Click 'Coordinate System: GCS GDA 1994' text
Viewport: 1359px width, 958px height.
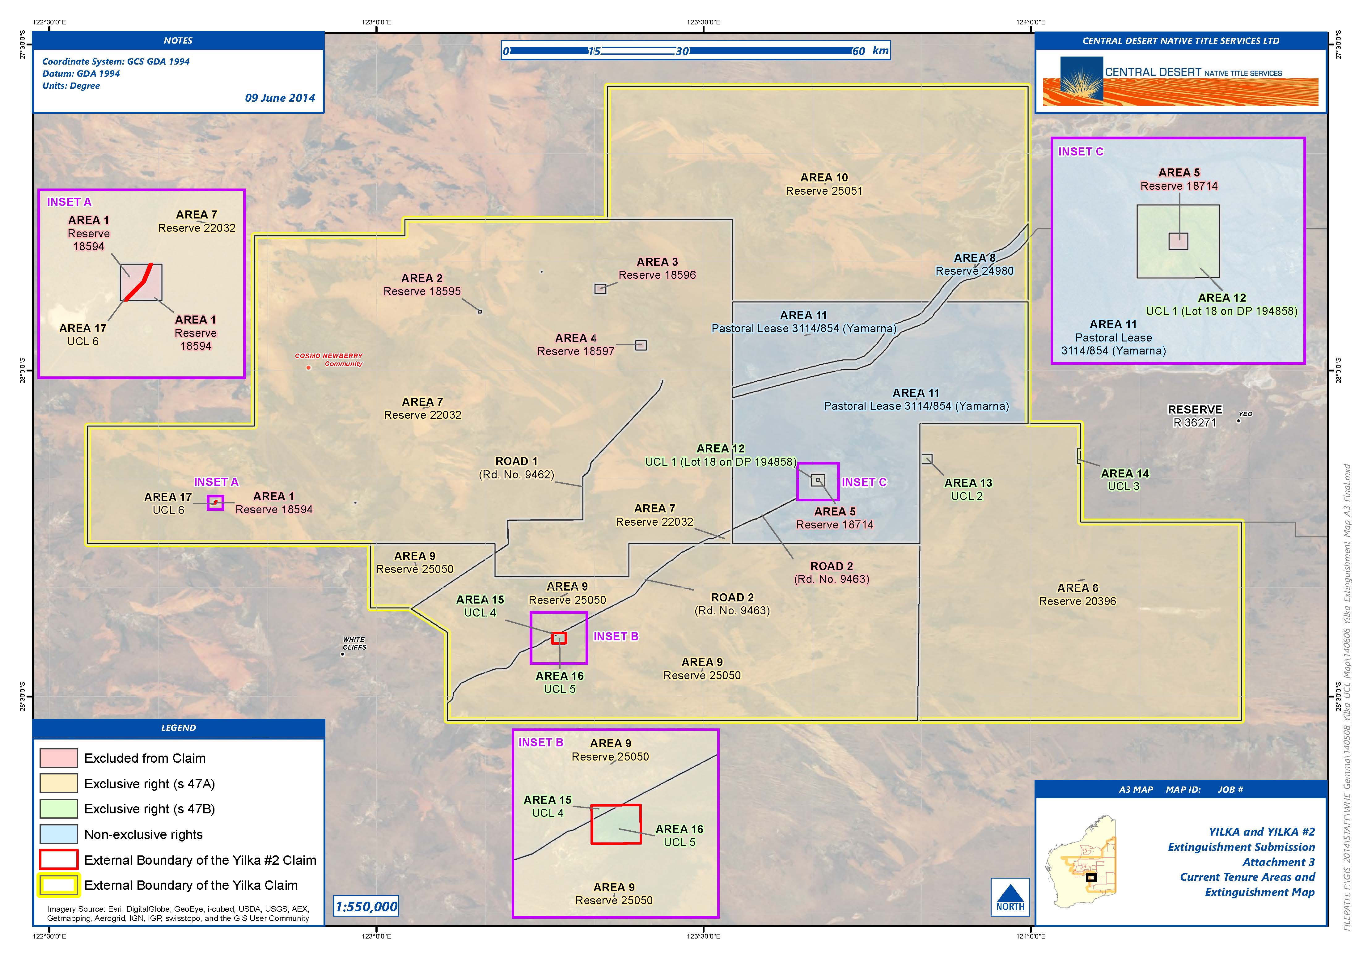coord(116,61)
